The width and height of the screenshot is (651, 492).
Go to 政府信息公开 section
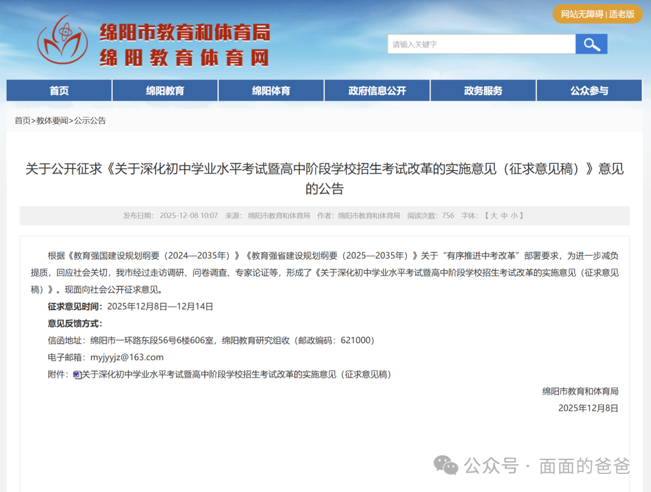(377, 91)
